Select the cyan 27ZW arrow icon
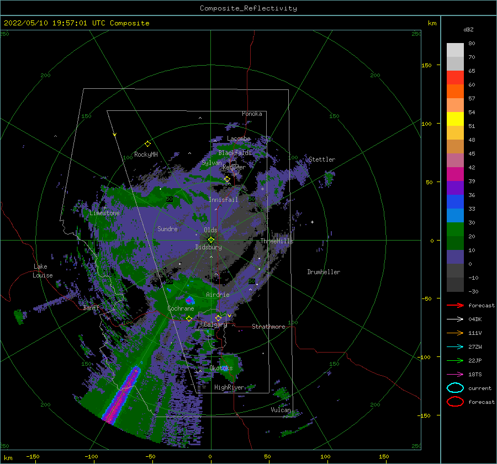This screenshot has height=464, width=497. (455, 347)
